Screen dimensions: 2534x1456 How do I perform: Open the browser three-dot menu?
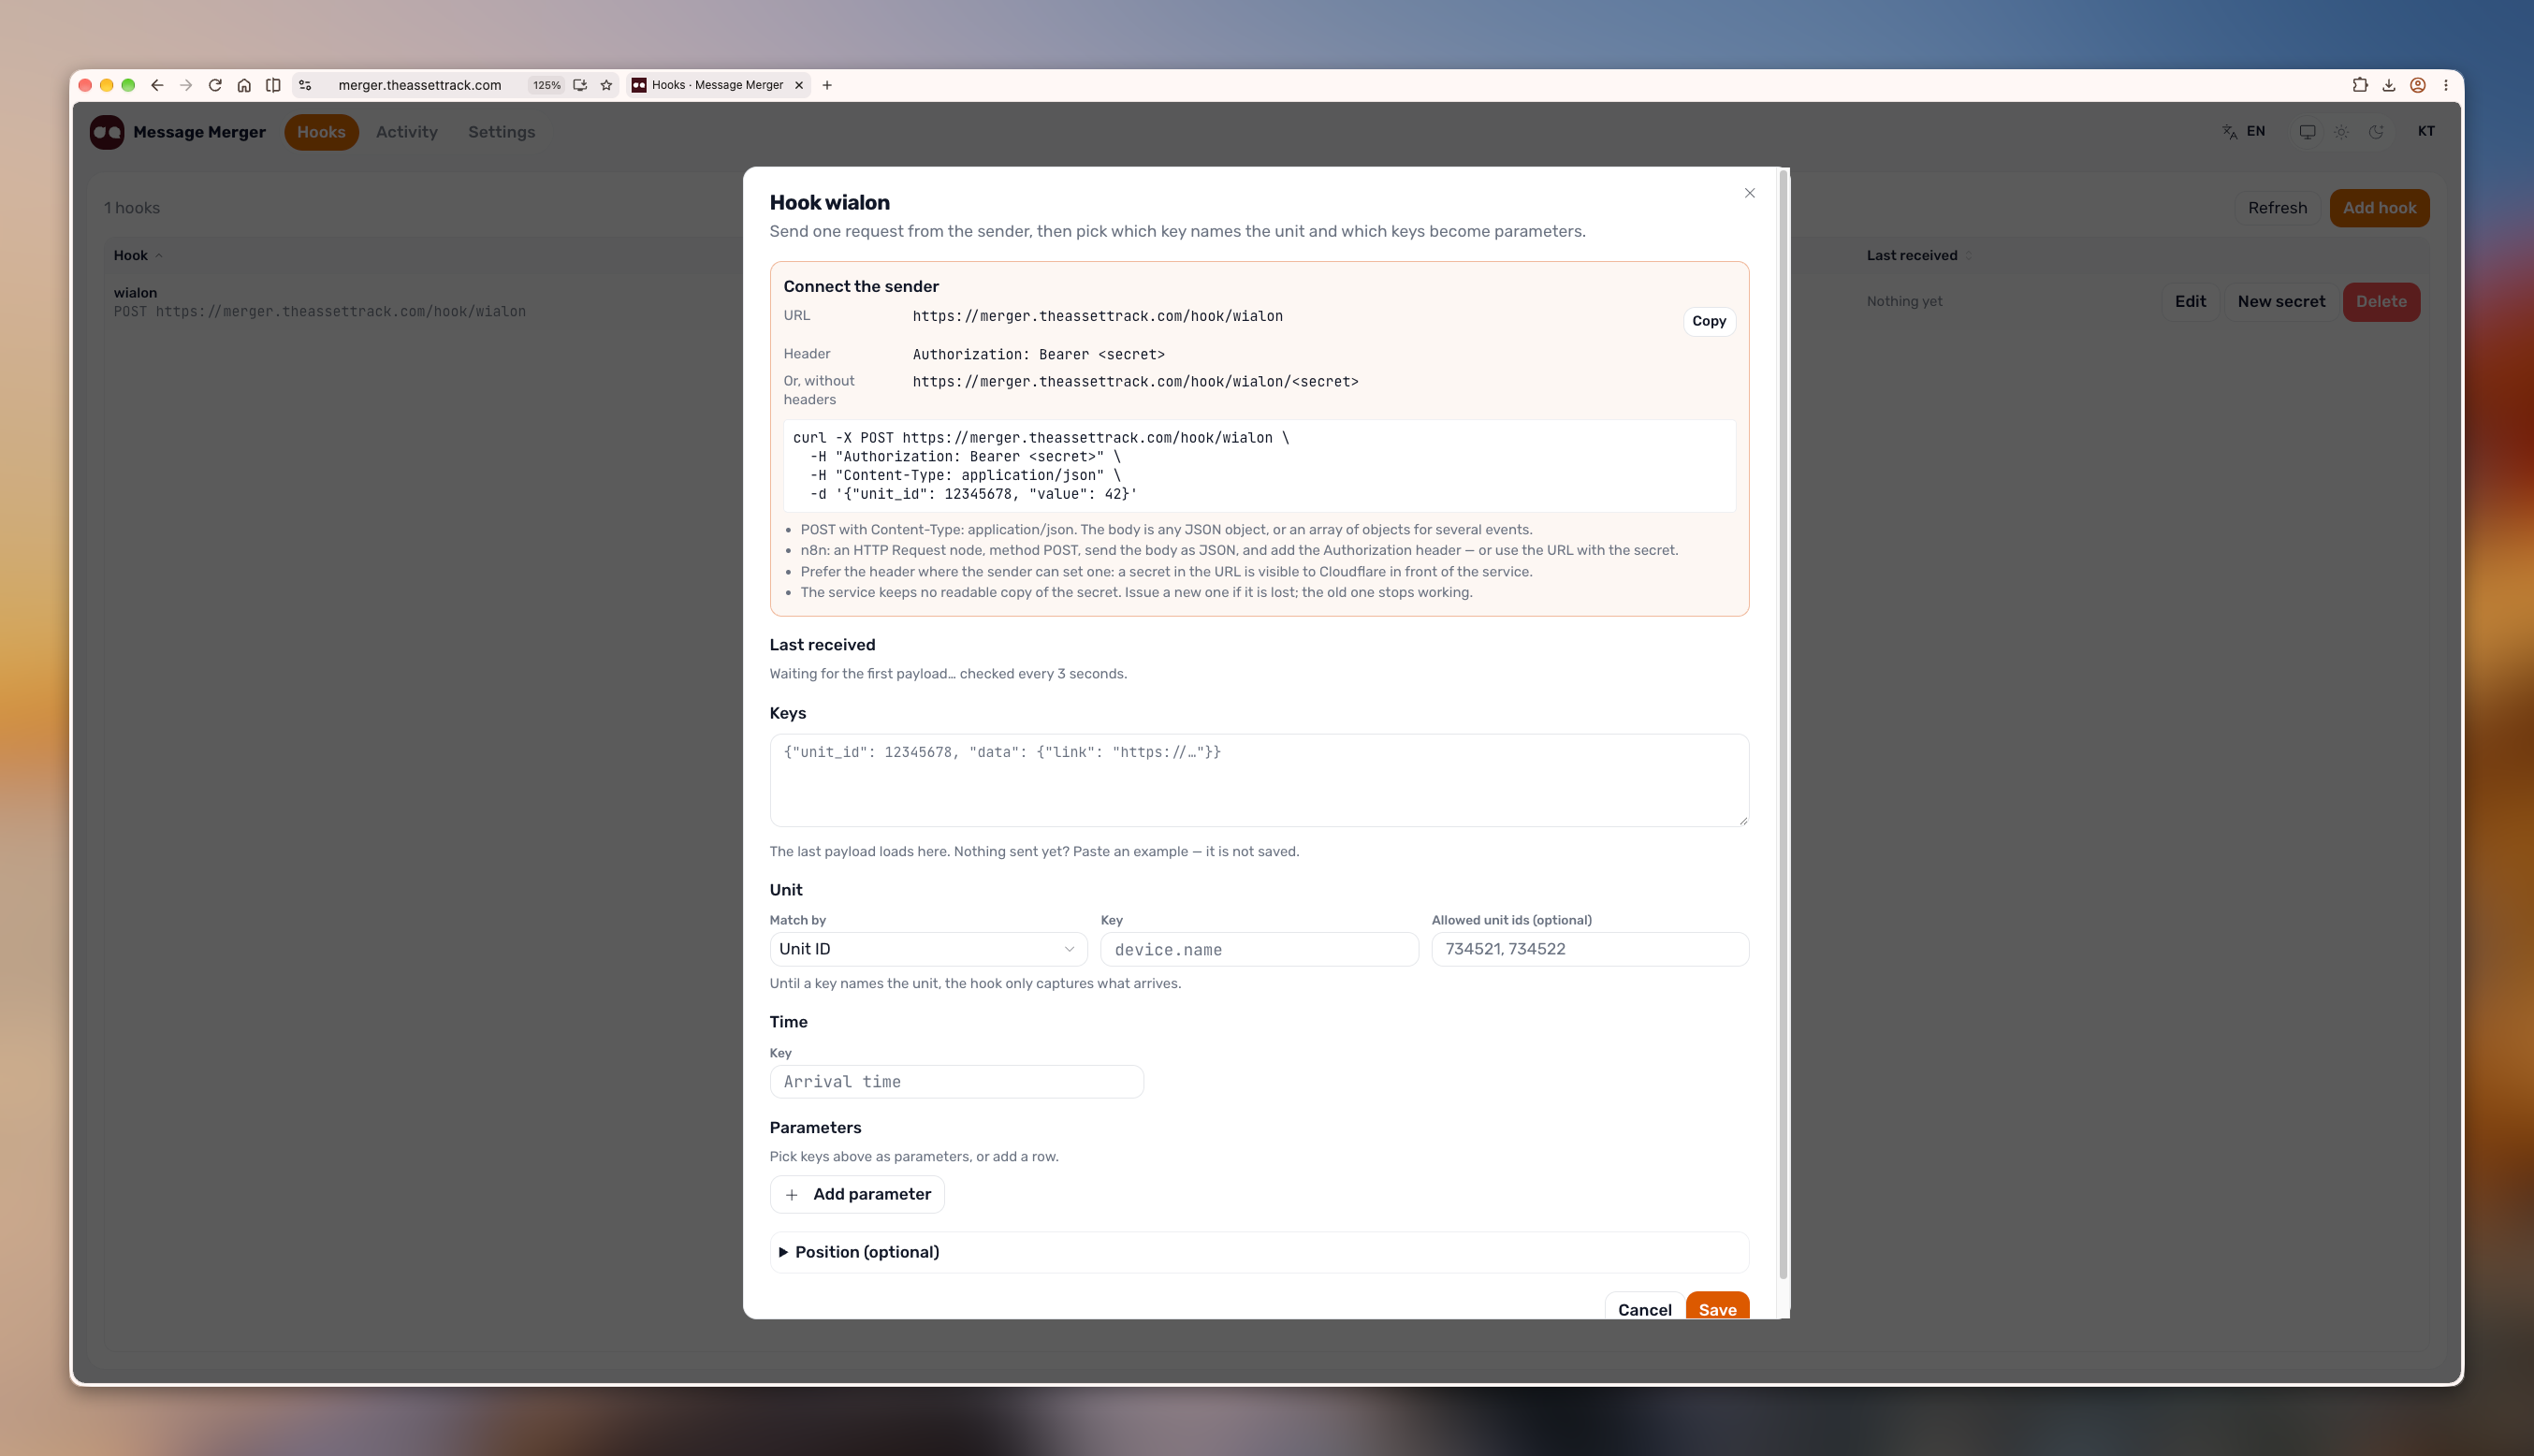(2446, 85)
